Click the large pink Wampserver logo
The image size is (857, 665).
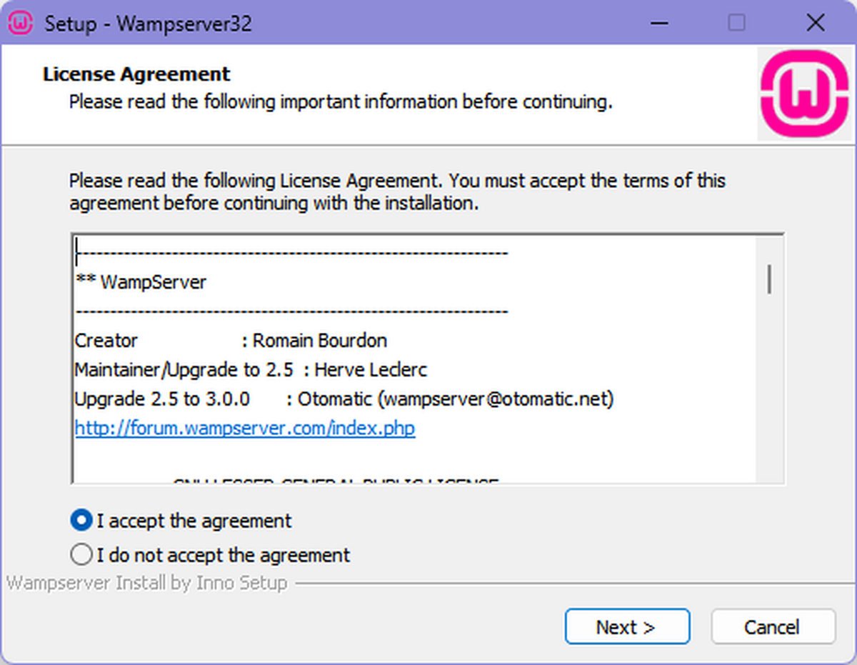click(x=806, y=93)
